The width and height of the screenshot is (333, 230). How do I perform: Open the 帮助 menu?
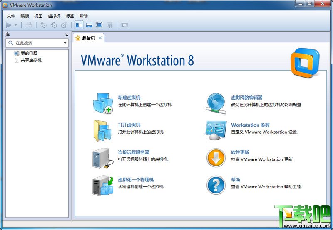pyautogui.click(x=84, y=16)
